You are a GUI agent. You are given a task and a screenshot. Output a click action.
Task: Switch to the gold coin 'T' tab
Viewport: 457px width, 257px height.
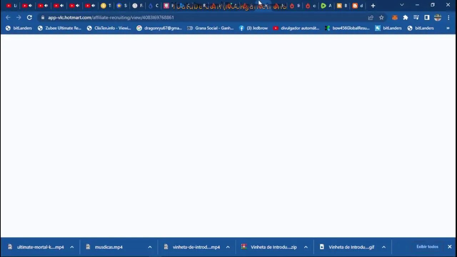coord(106,6)
